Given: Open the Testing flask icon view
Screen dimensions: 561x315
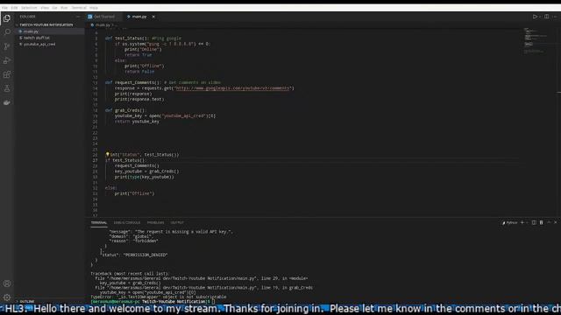Looking at the screenshot, I should (x=7, y=88).
